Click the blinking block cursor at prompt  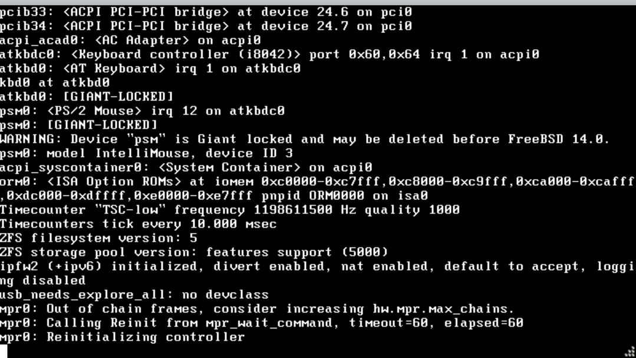[4, 351]
